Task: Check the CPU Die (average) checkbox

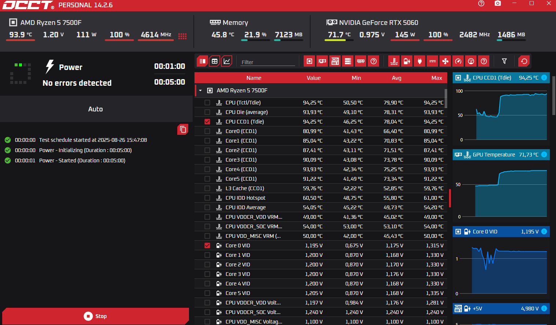Action: [207, 112]
